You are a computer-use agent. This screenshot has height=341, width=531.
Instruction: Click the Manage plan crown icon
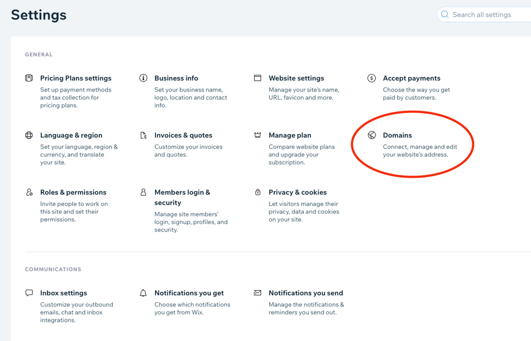click(258, 135)
